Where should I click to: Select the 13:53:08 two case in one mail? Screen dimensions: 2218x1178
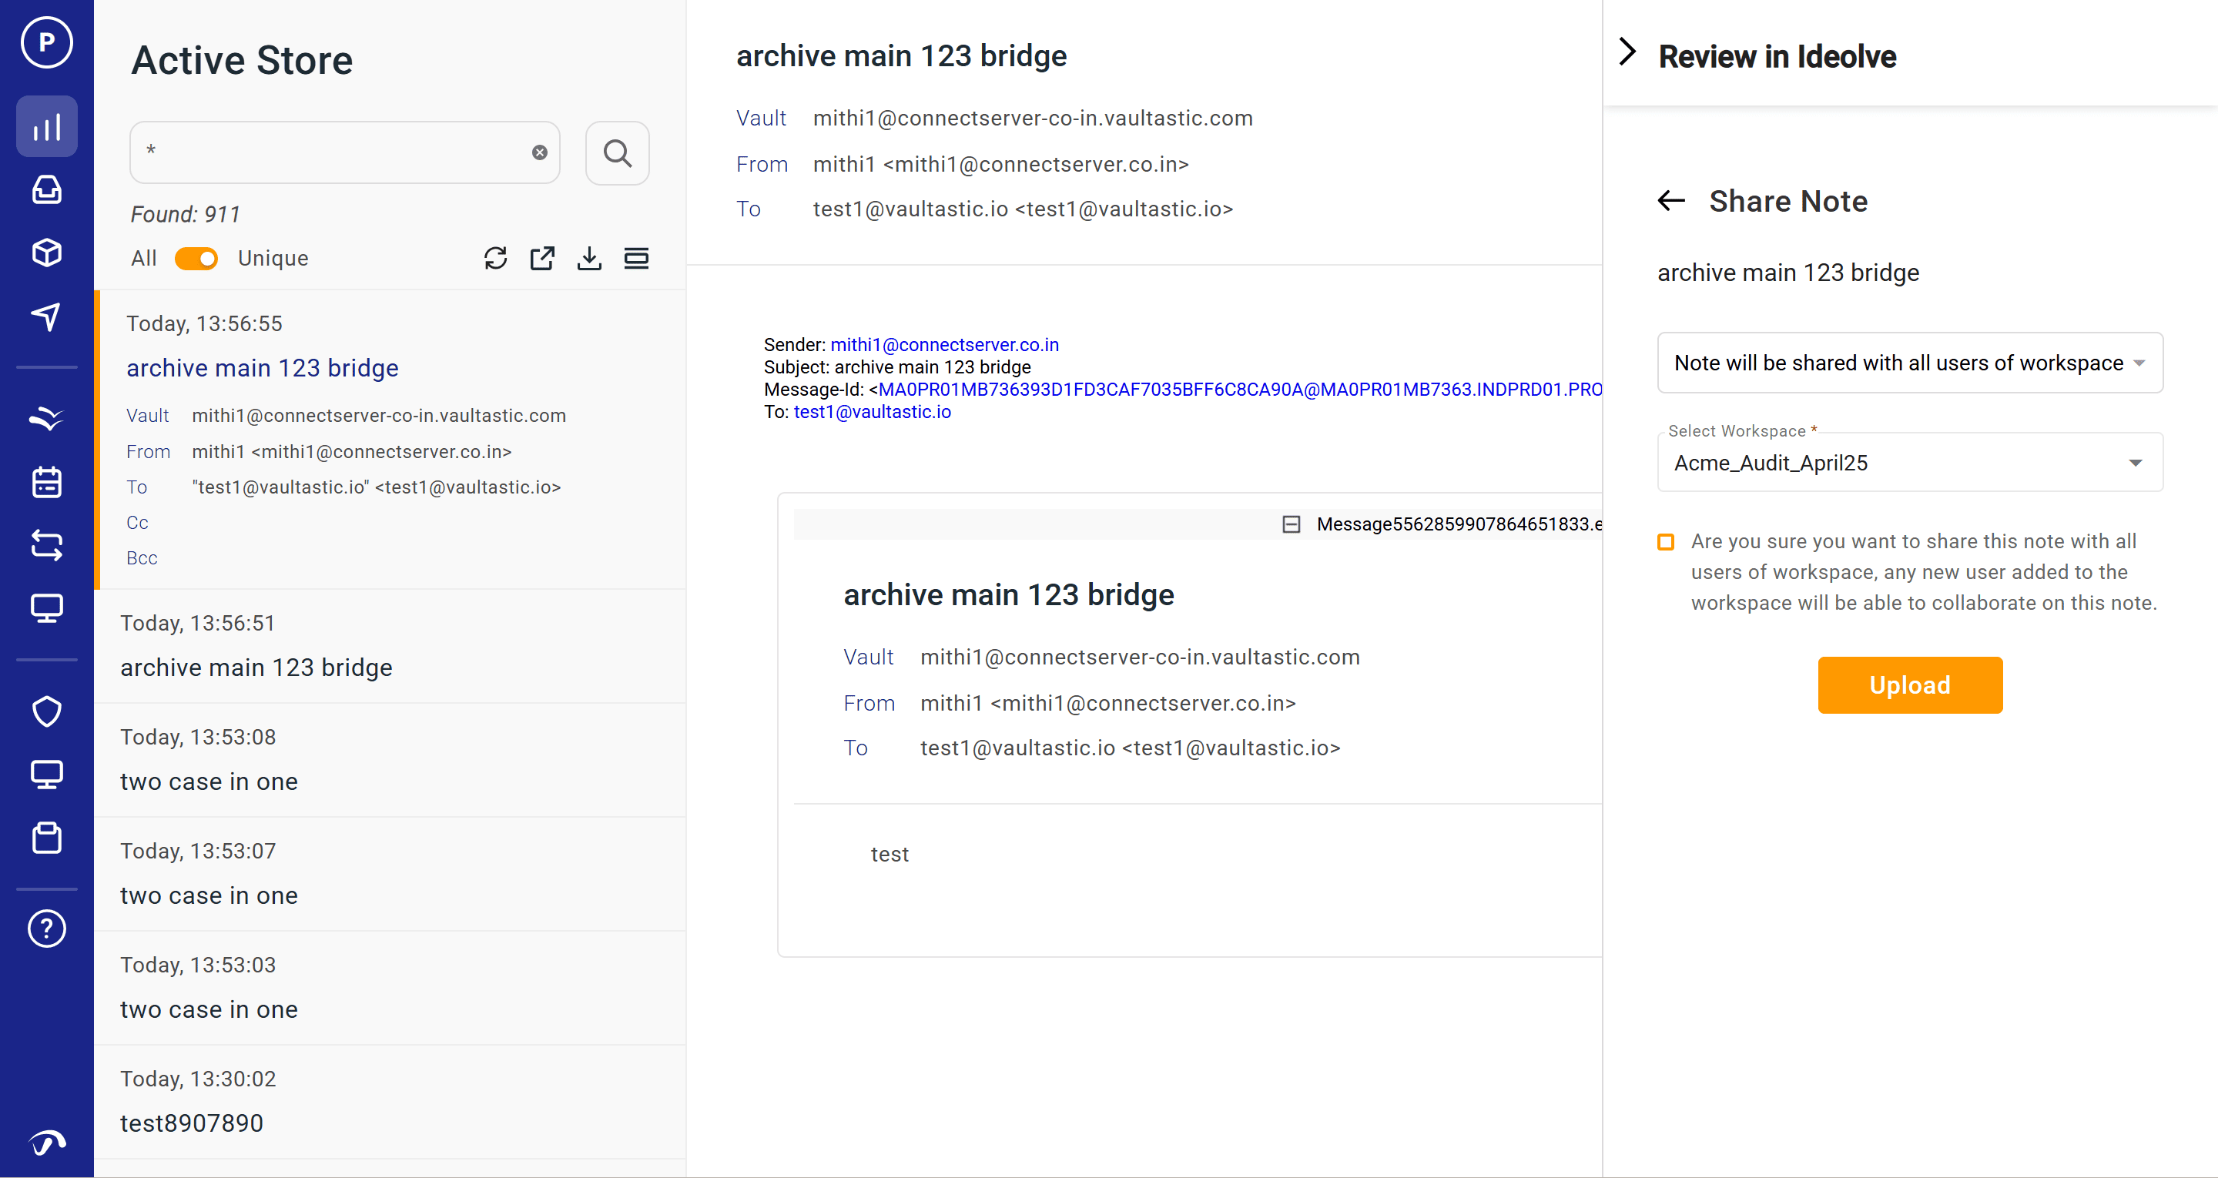pyautogui.click(x=390, y=759)
